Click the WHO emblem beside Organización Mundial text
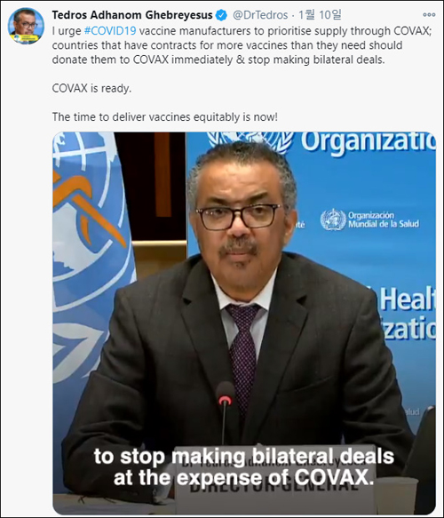 [x=333, y=219]
